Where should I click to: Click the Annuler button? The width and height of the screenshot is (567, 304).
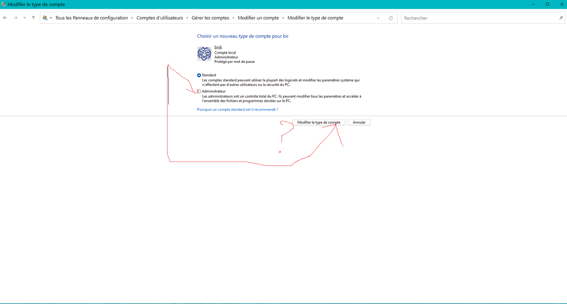click(359, 122)
